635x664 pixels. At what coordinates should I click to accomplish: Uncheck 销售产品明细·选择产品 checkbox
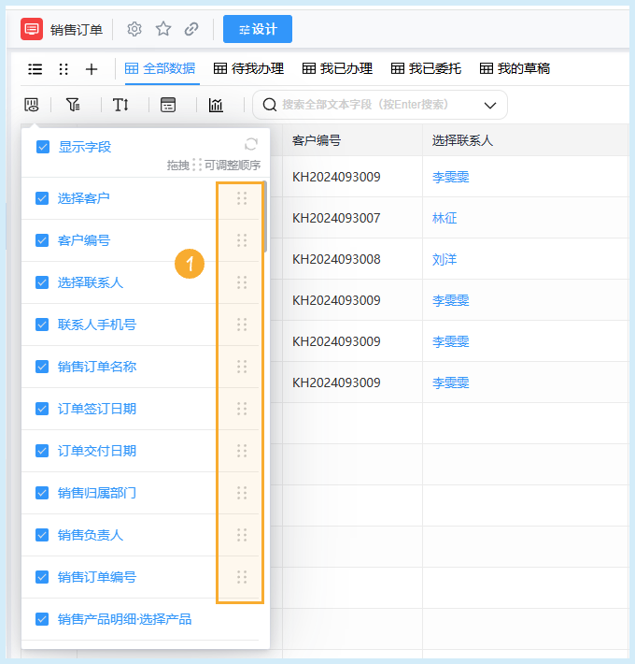[x=42, y=619]
